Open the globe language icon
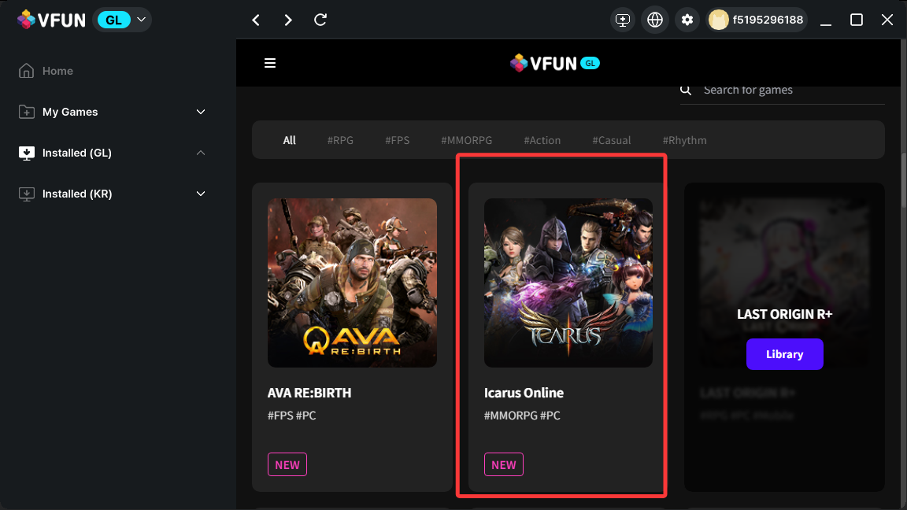This screenshot has width=907, height=510. pos(655,20)
